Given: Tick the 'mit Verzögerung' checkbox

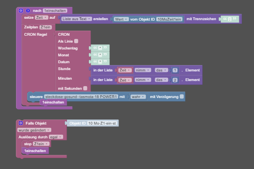Looking at the screenshot, I should point(182,97).
